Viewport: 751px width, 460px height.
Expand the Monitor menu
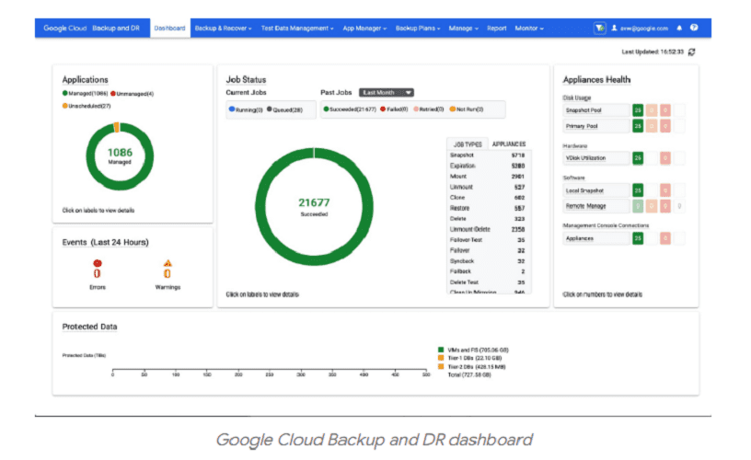529,29
